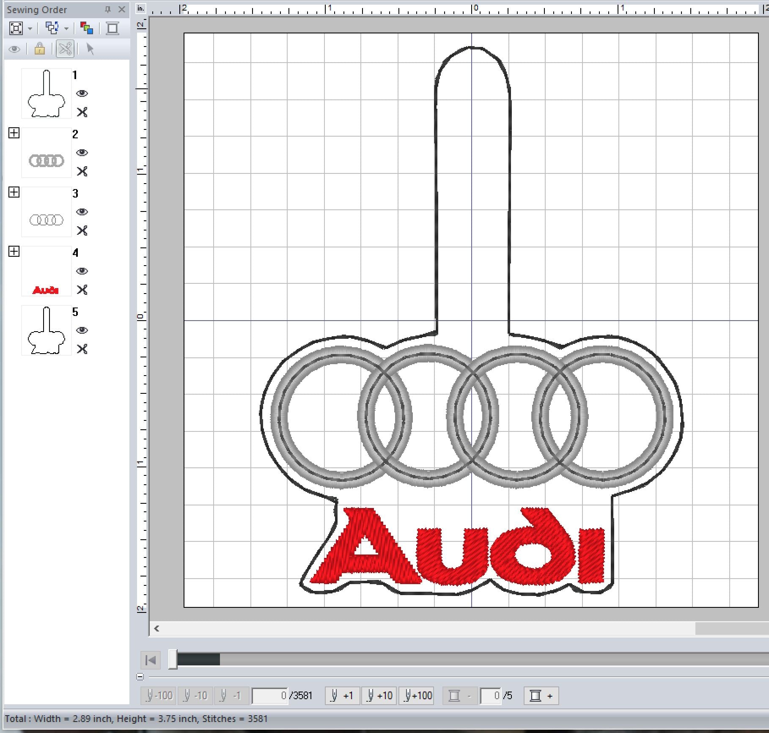Open the dropdown beside the sewing order squares icon
Image resolution: width=769 pixels, height=733 pixels.
pos(66,29)
